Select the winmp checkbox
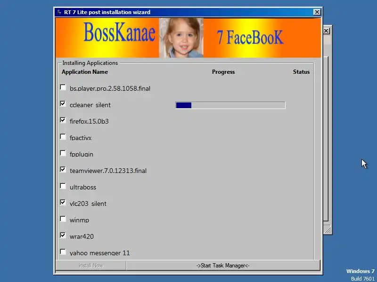377x282 pixels. (x=63, y=219)
